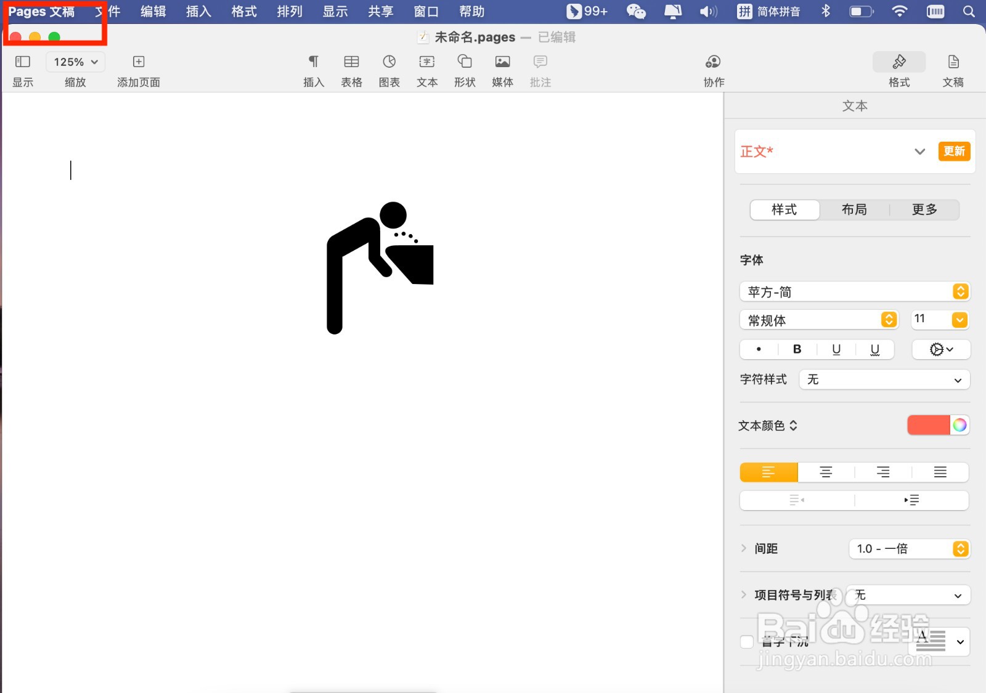Open the 格式 Format menu in menu bar

(244, 11)
